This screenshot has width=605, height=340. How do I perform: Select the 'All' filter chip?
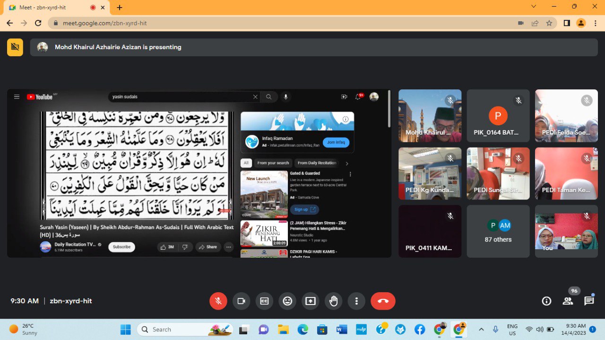pos(246,163)
